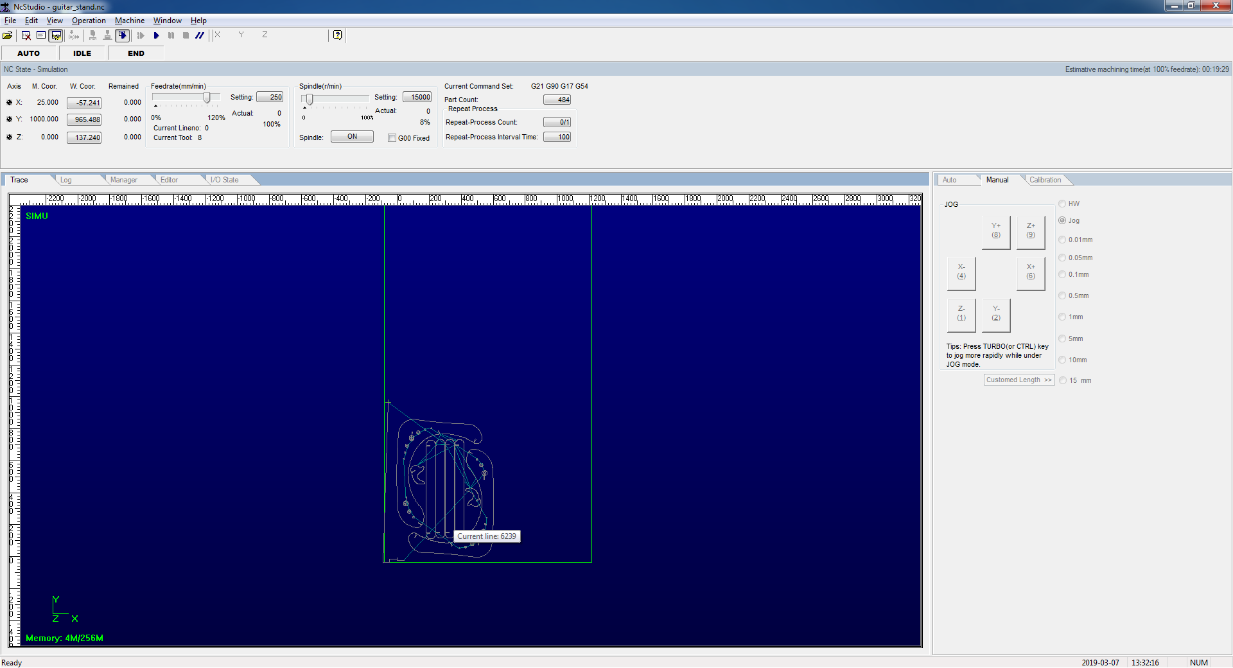The image size is (1233, 668).
Task: Click the X work coordinate value -57.241
Action: coord(84,103)
